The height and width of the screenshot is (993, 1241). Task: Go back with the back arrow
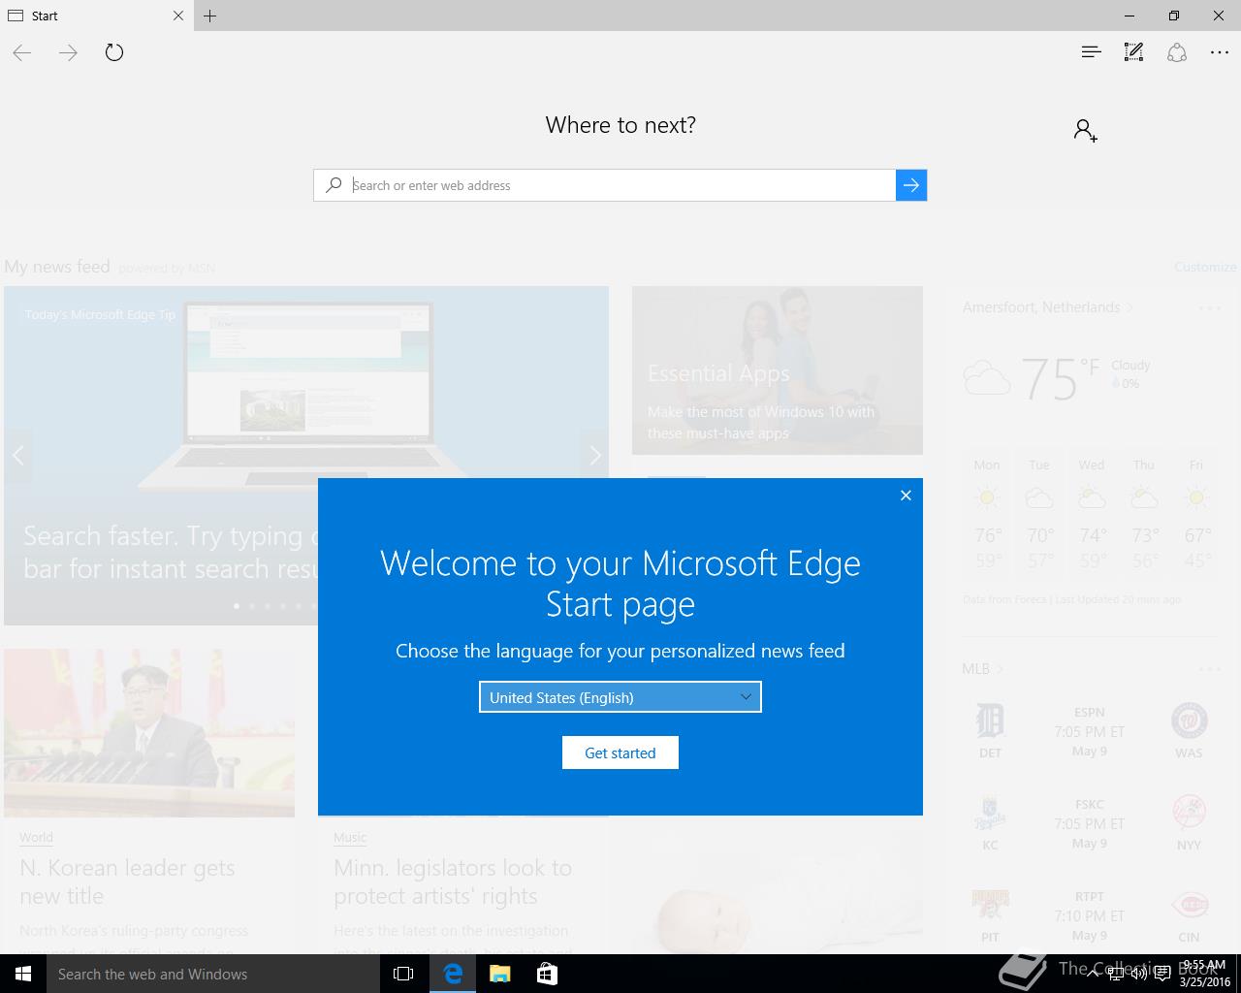[x=22, y=52]
